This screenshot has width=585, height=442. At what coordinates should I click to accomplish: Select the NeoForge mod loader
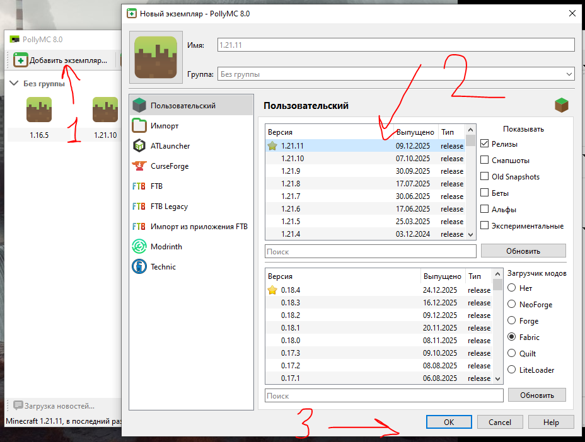coord(511,304)
